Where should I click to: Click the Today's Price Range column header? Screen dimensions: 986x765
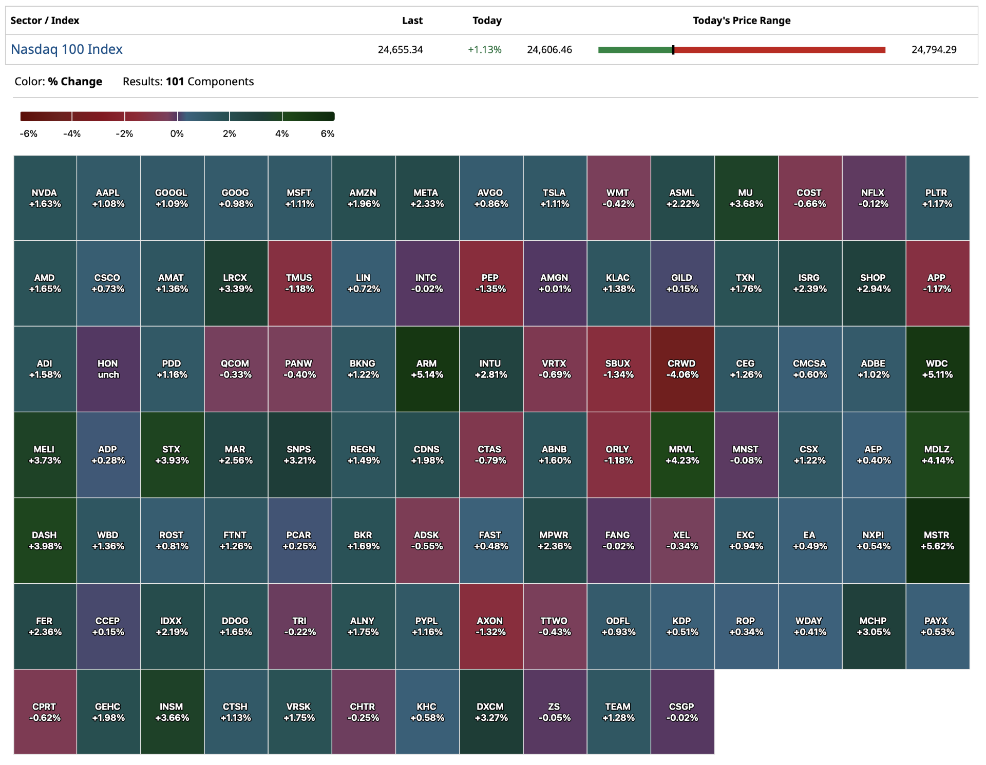(741, 21)
